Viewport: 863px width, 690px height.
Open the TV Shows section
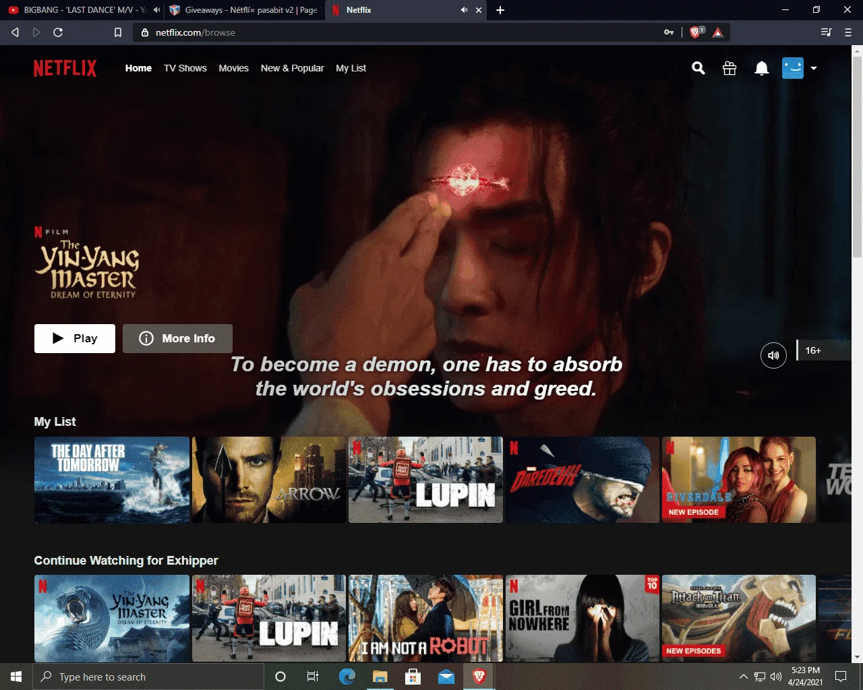pyautogui.click(x=185, y=68)
